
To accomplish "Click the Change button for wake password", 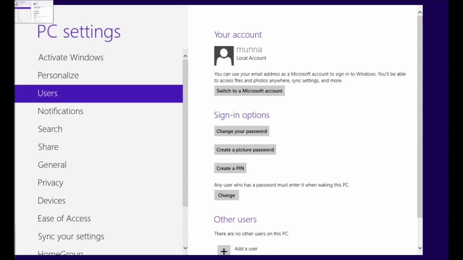I will [226, 195].
